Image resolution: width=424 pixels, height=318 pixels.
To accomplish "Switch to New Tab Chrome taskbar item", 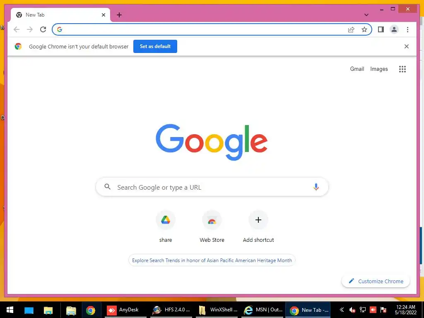I will (x=308, y=310).
